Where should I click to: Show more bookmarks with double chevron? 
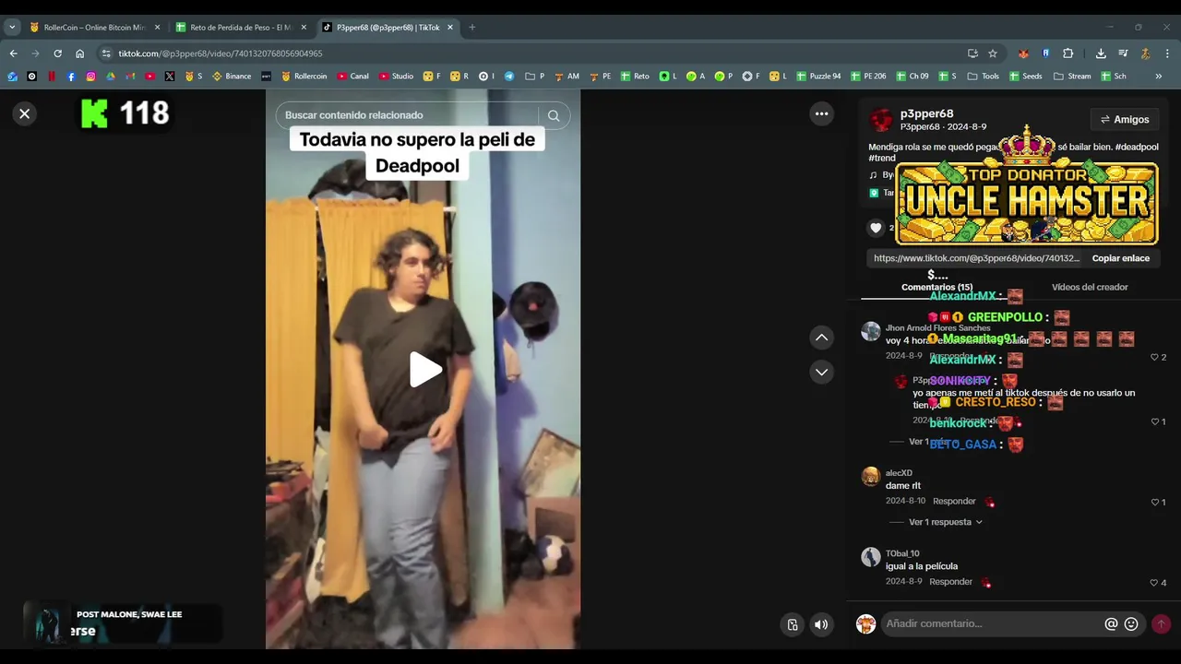tap(1158, 77)
